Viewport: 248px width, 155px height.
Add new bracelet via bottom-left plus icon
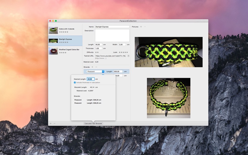coord(51,123)
